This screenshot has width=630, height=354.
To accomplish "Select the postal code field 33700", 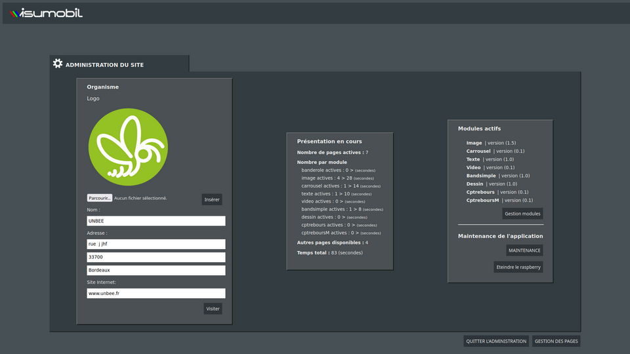I will (x=156, y=257).
